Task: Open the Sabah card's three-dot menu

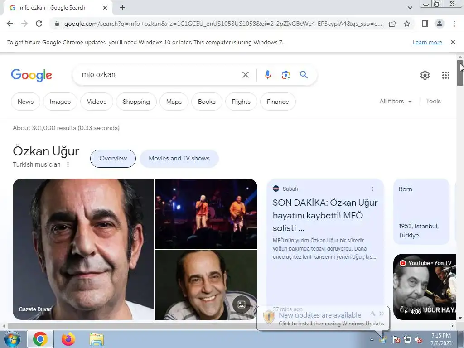Action: point(373,189)
